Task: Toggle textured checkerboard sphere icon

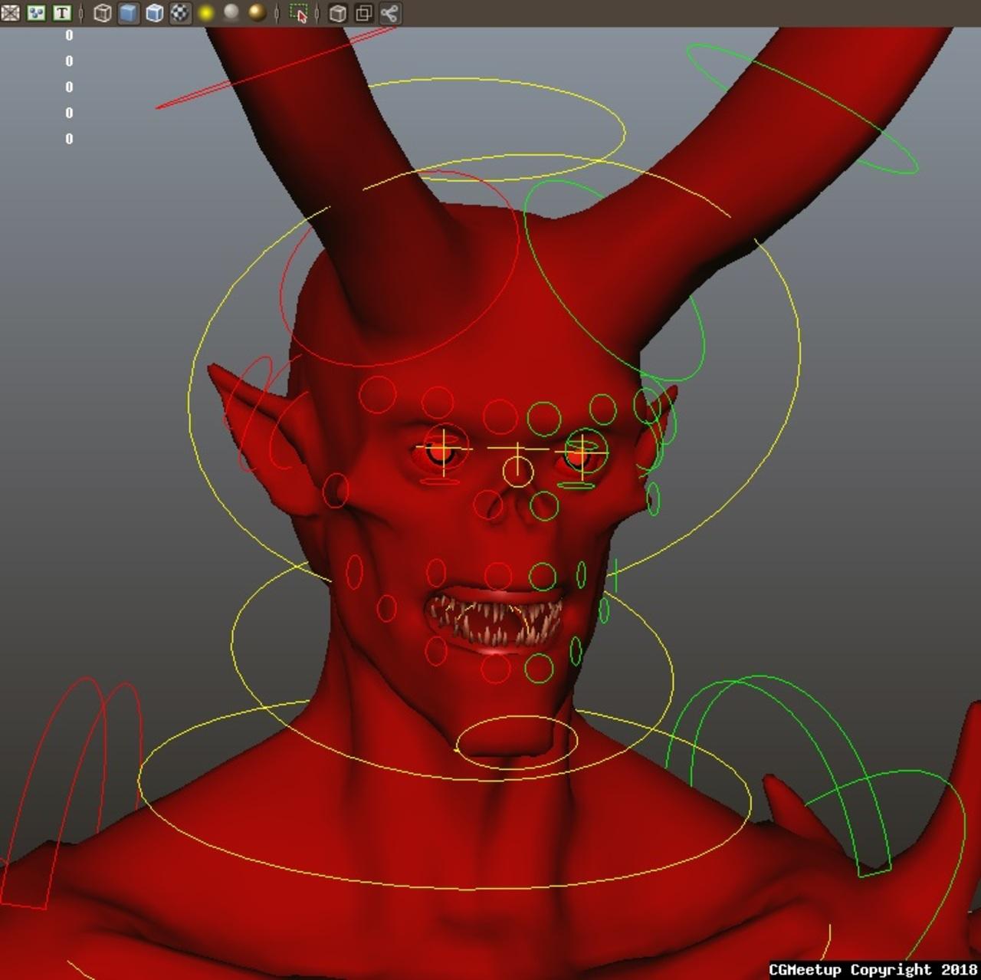Action: click(x=180, y=13)
